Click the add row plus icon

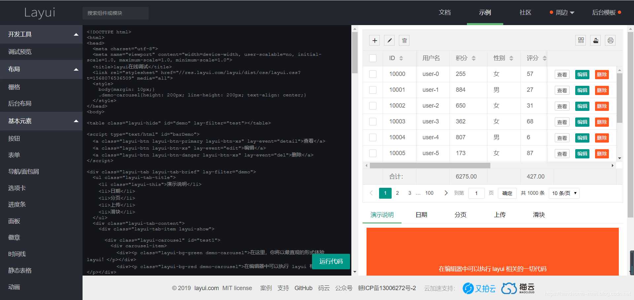374,41
